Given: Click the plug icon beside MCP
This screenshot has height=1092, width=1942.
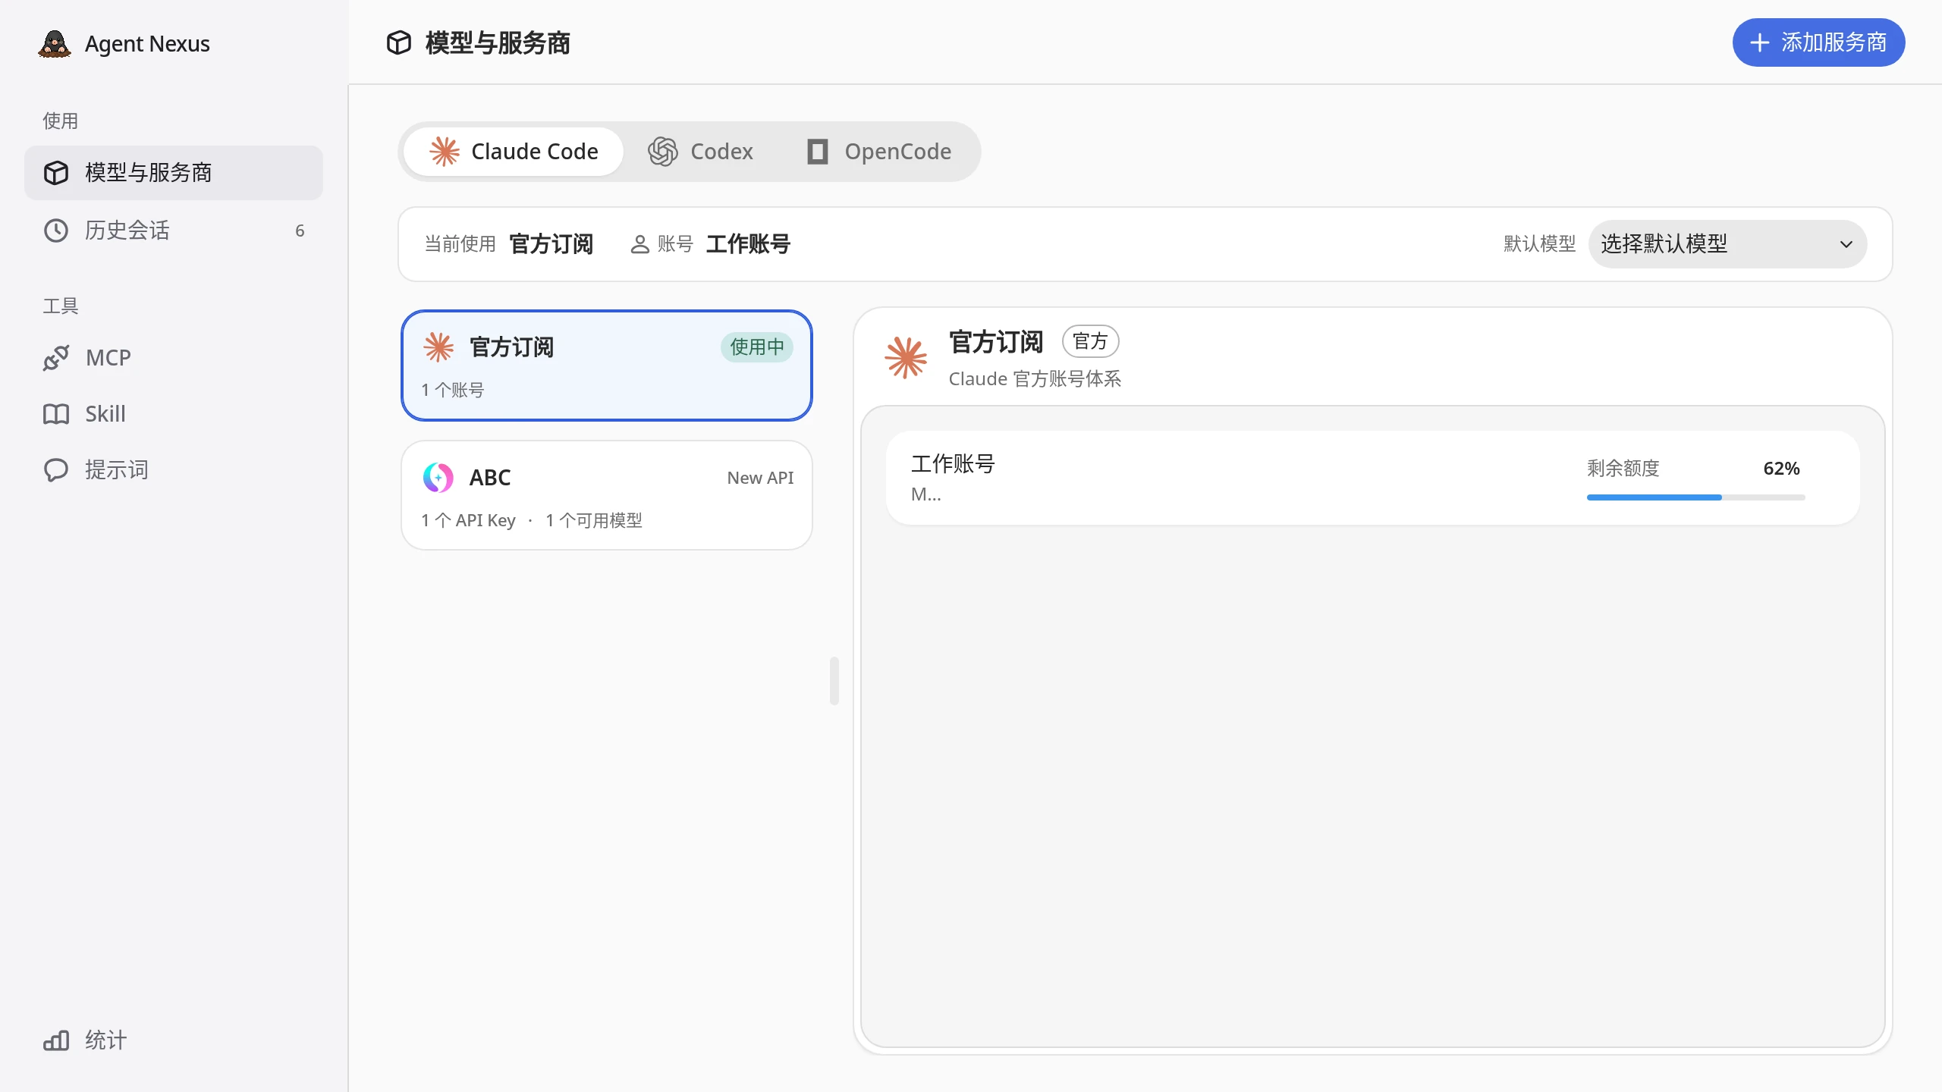Looking at the screenshot, I should click(56, 358).
